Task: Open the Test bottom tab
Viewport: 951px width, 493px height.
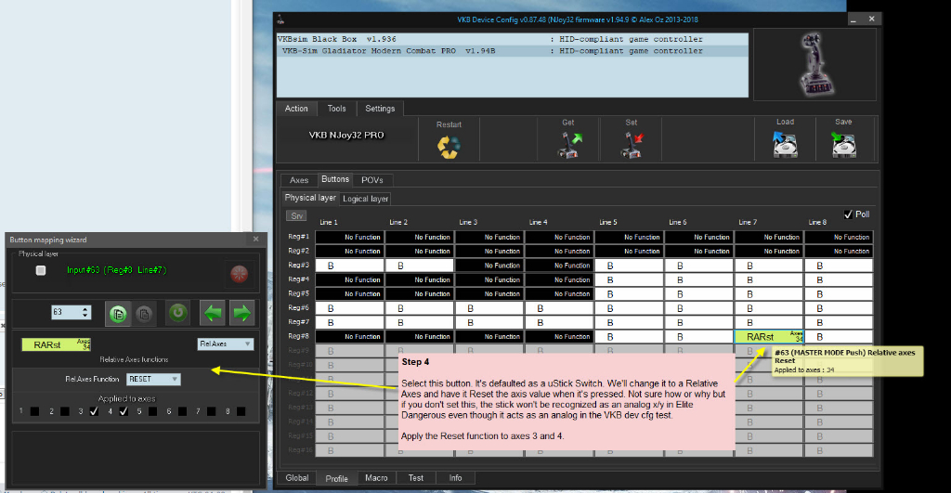Action: [415, 478]
